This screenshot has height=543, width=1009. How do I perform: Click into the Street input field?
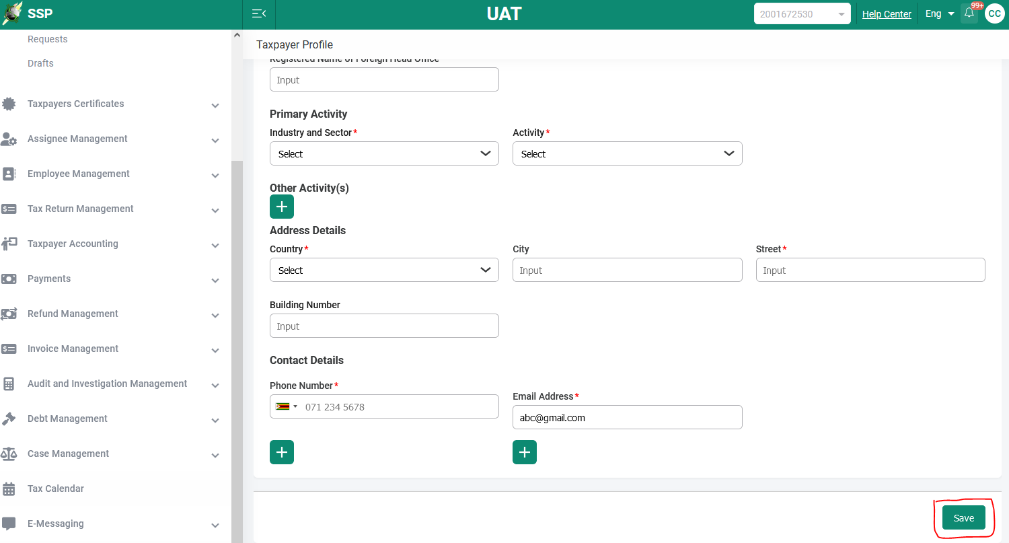click(870, 270)
